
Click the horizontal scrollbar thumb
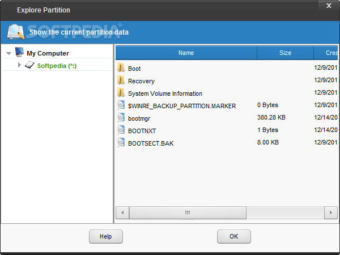(x=188, y=212)
